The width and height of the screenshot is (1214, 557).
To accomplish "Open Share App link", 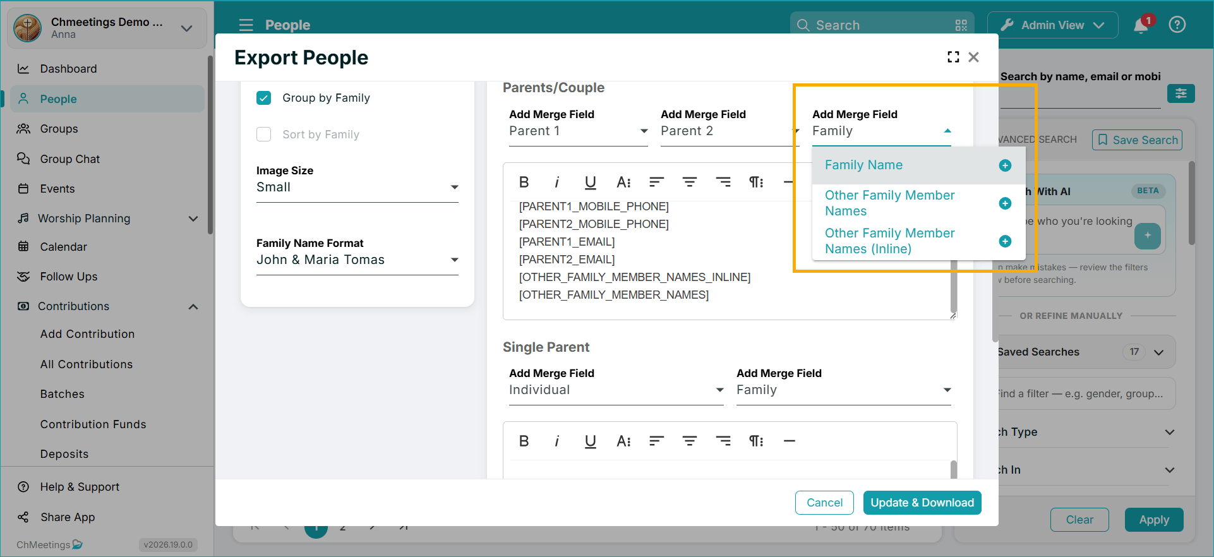I will (x=68, y=517).
